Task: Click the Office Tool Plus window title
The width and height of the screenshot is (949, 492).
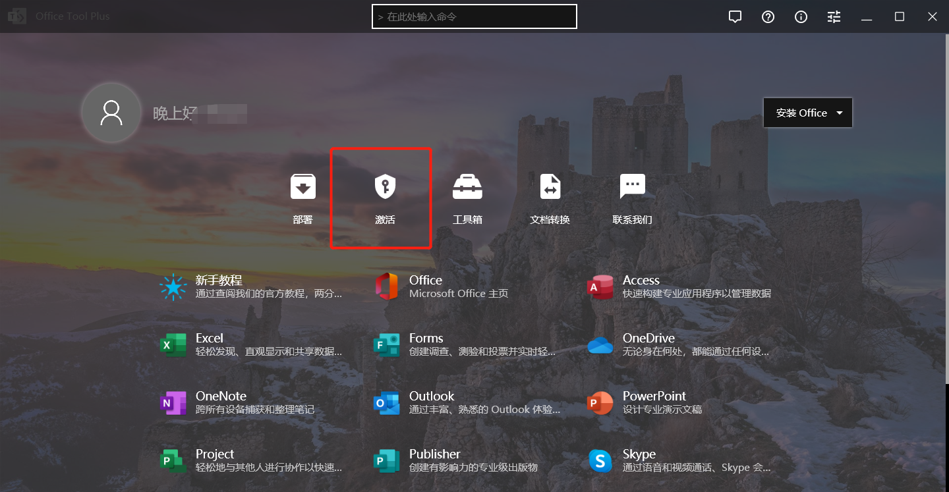Action: (72, 16)
